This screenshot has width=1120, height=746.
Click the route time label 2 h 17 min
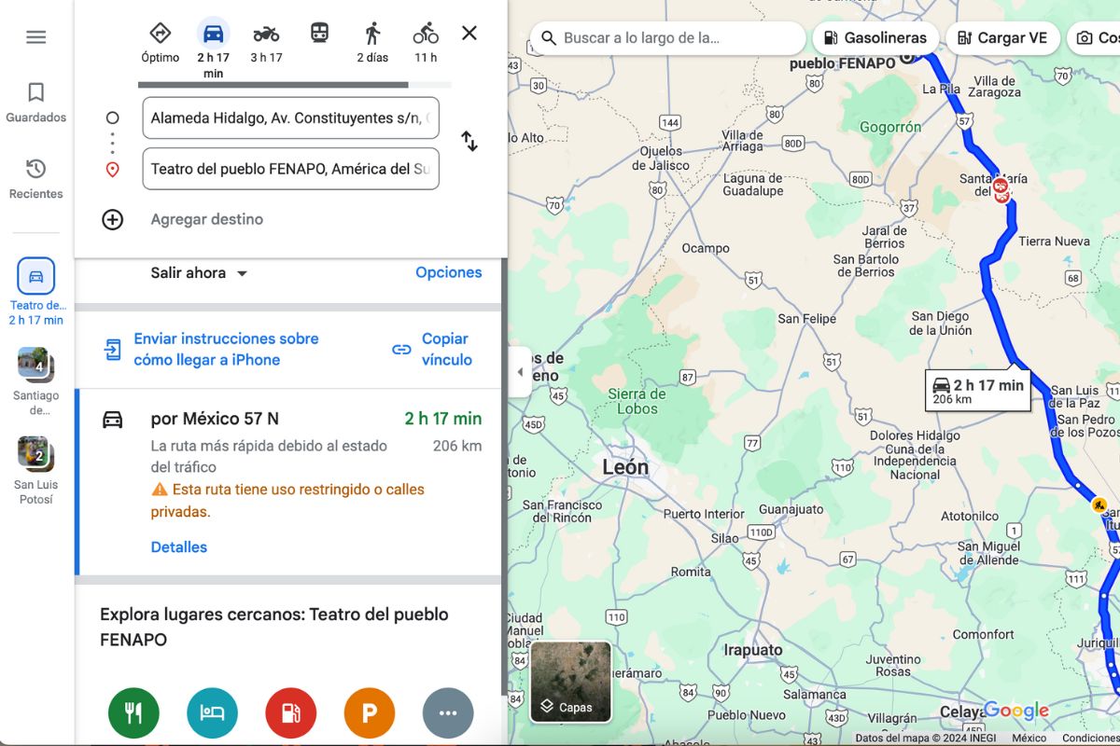pos(978,391)
